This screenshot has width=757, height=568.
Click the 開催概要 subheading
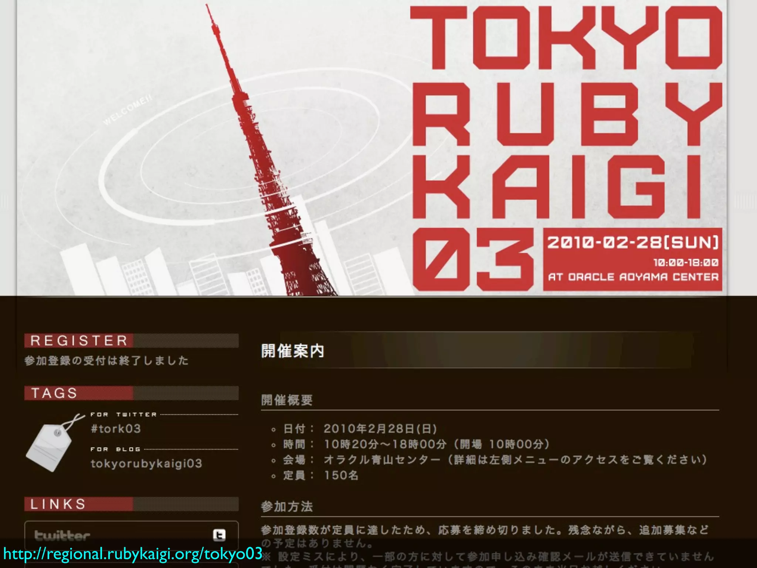287,400
